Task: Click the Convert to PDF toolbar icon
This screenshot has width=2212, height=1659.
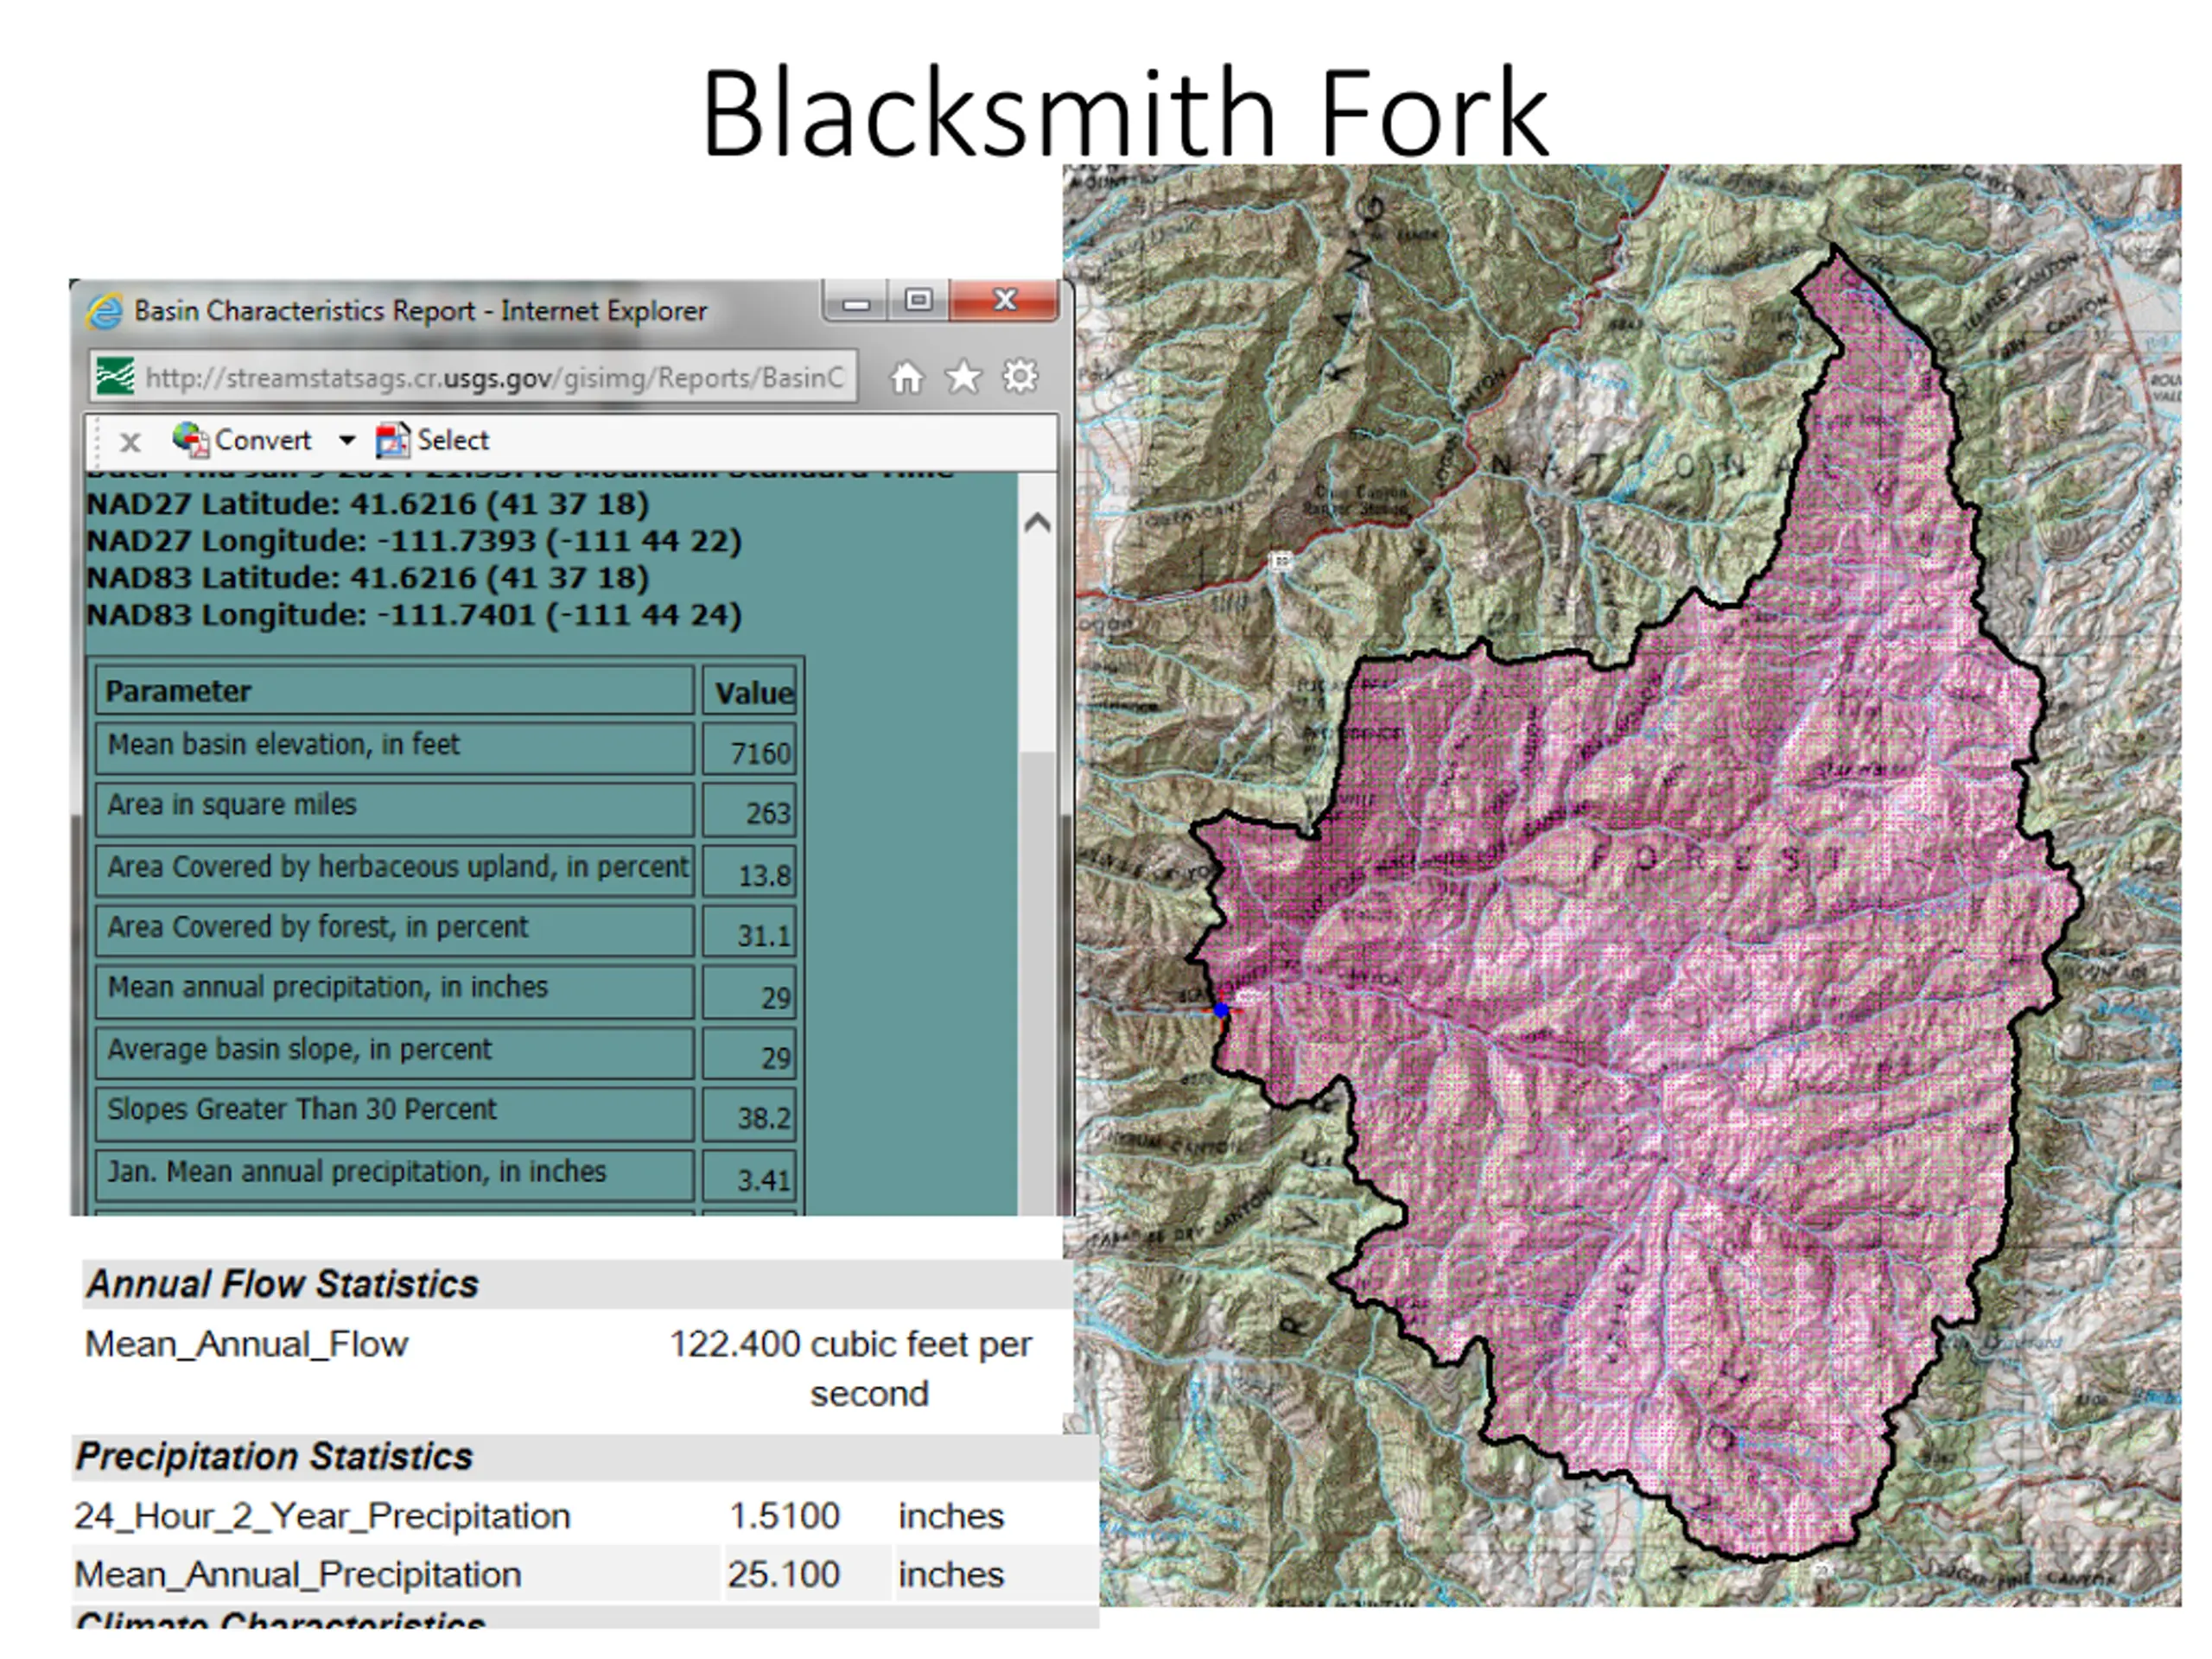Action: [x=191, y=440]
